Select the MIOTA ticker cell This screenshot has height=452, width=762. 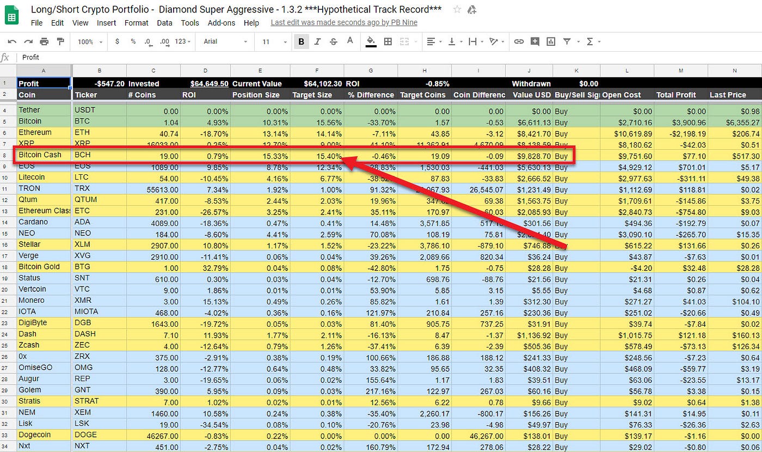tap(99, 311)
